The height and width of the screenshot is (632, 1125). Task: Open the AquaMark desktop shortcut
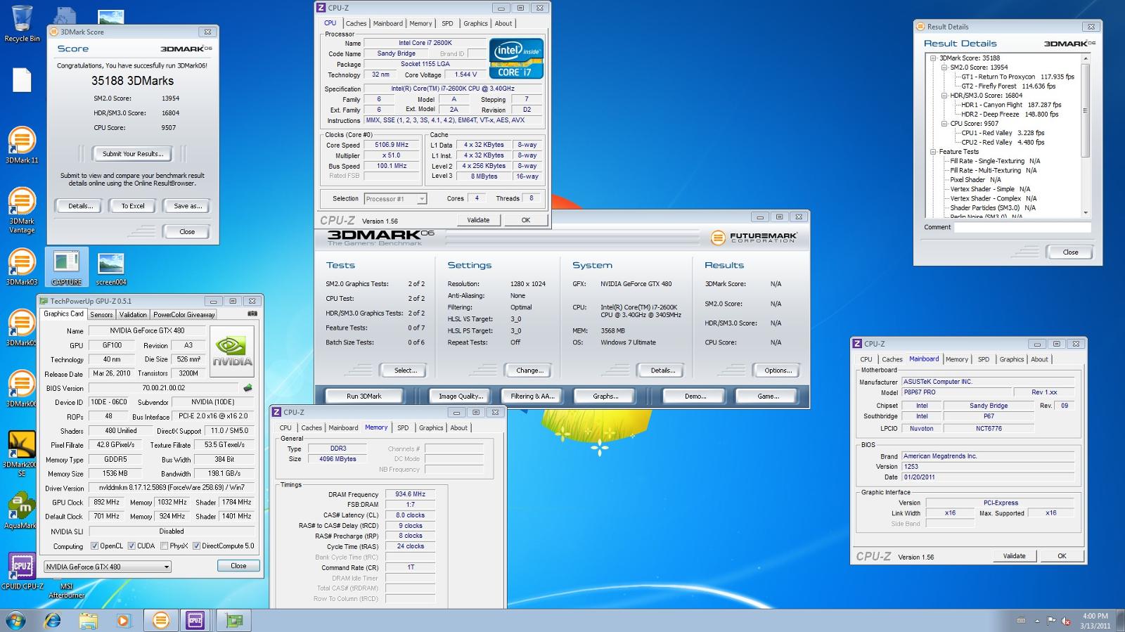click(x=22, y=510)
